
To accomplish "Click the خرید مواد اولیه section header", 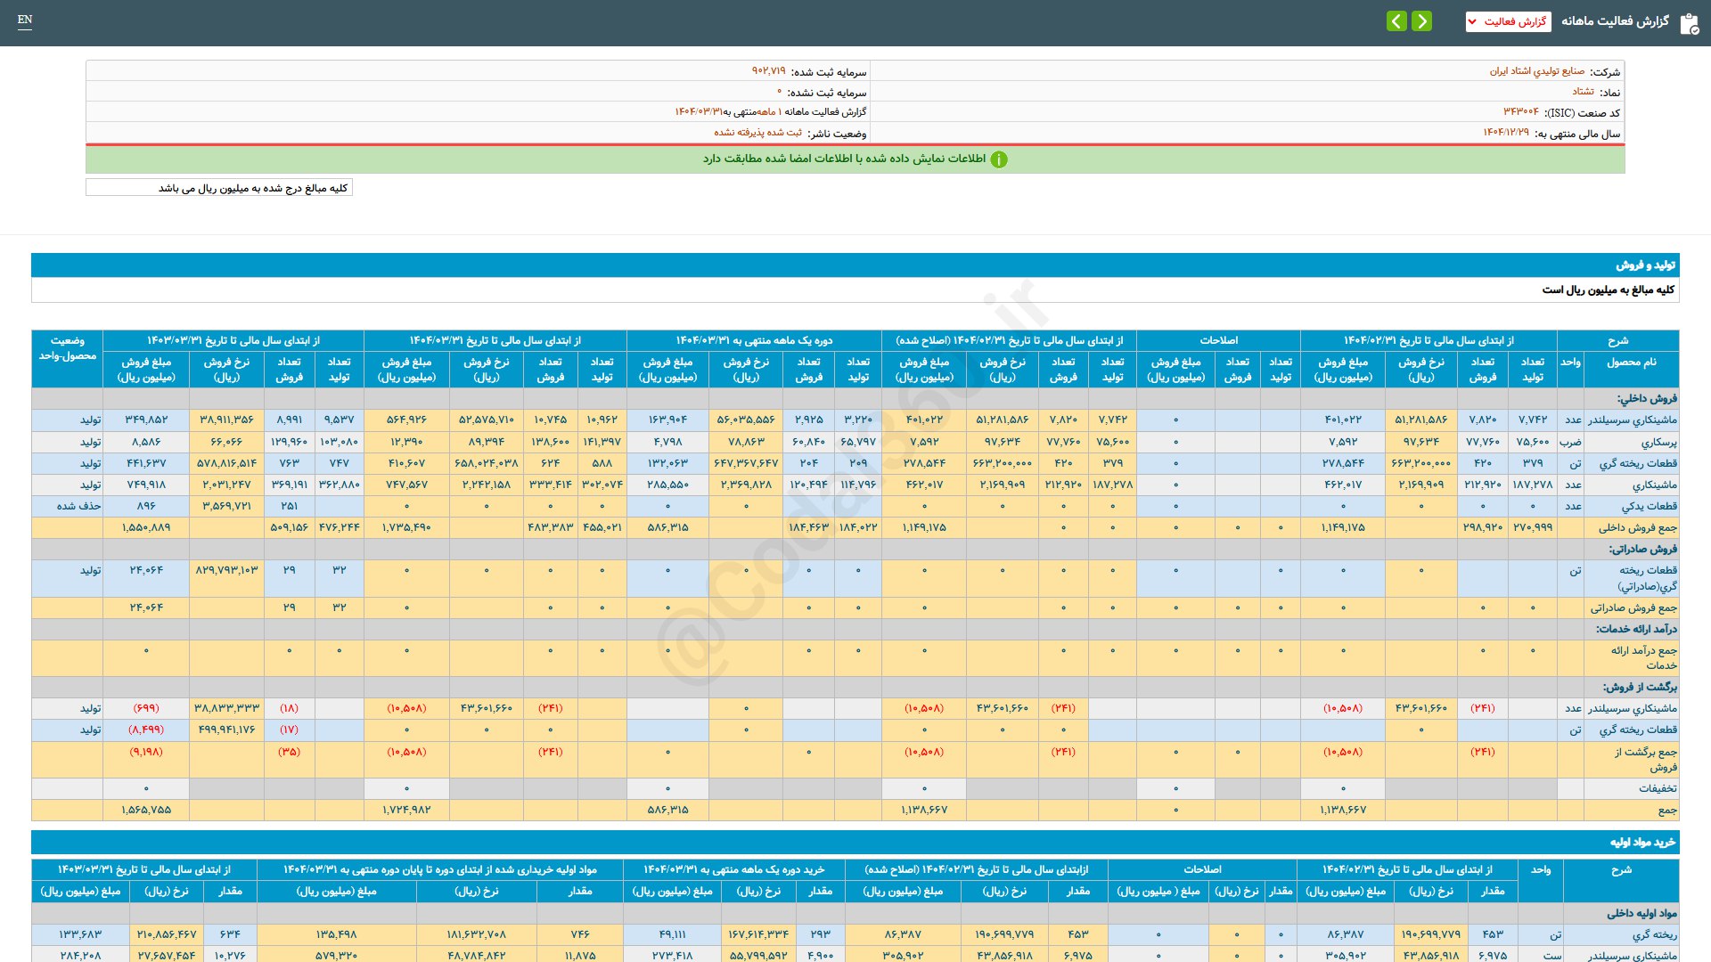I will pos(1642,843).
